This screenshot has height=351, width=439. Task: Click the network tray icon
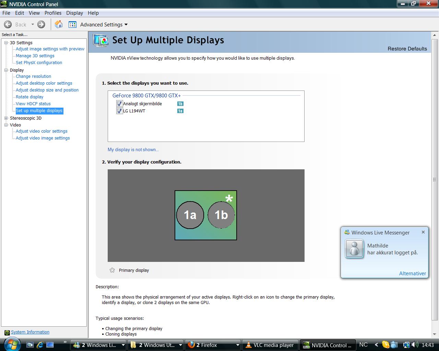(406, 345)
